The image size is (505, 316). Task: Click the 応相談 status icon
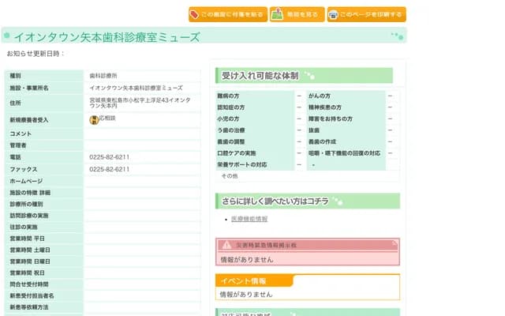94,119
